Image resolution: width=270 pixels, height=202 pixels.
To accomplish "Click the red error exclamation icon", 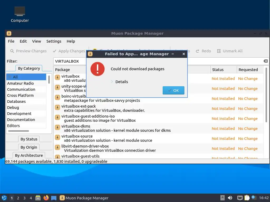I will (98, 69).
